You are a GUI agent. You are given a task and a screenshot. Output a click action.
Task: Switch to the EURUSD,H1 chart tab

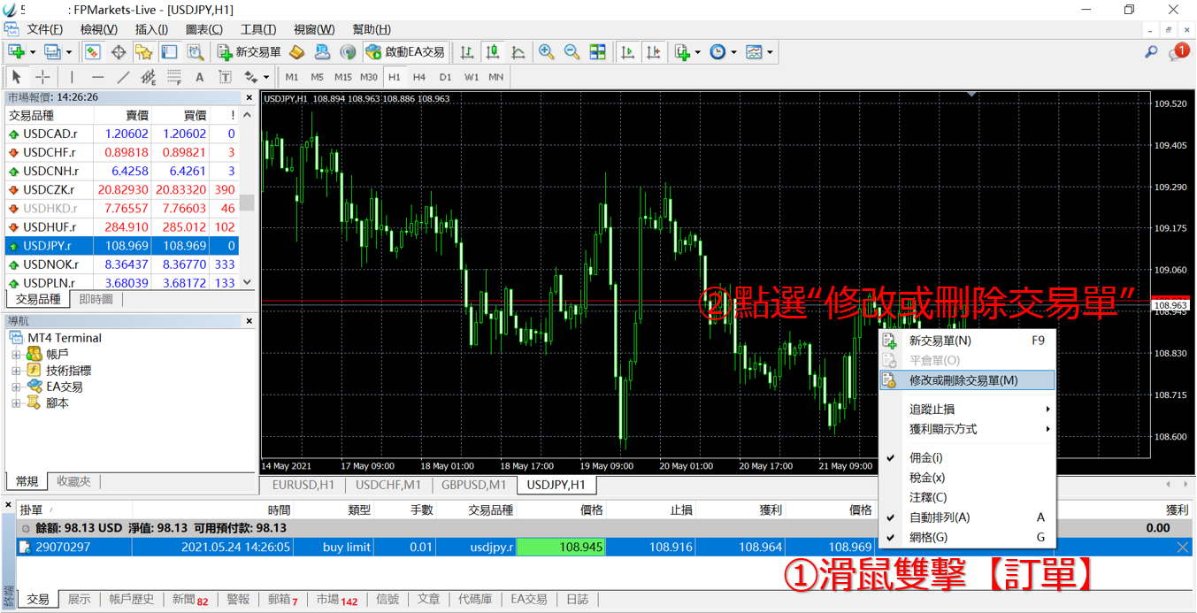pyautogui.click(x=303, y=485)
